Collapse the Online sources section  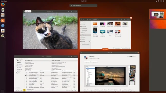[x=15, y=66]
